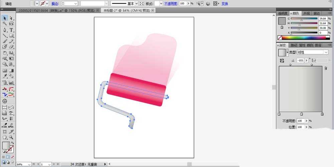
Task: Open gradient type dropdown showing 线性
Action: [x=313, y=52]
